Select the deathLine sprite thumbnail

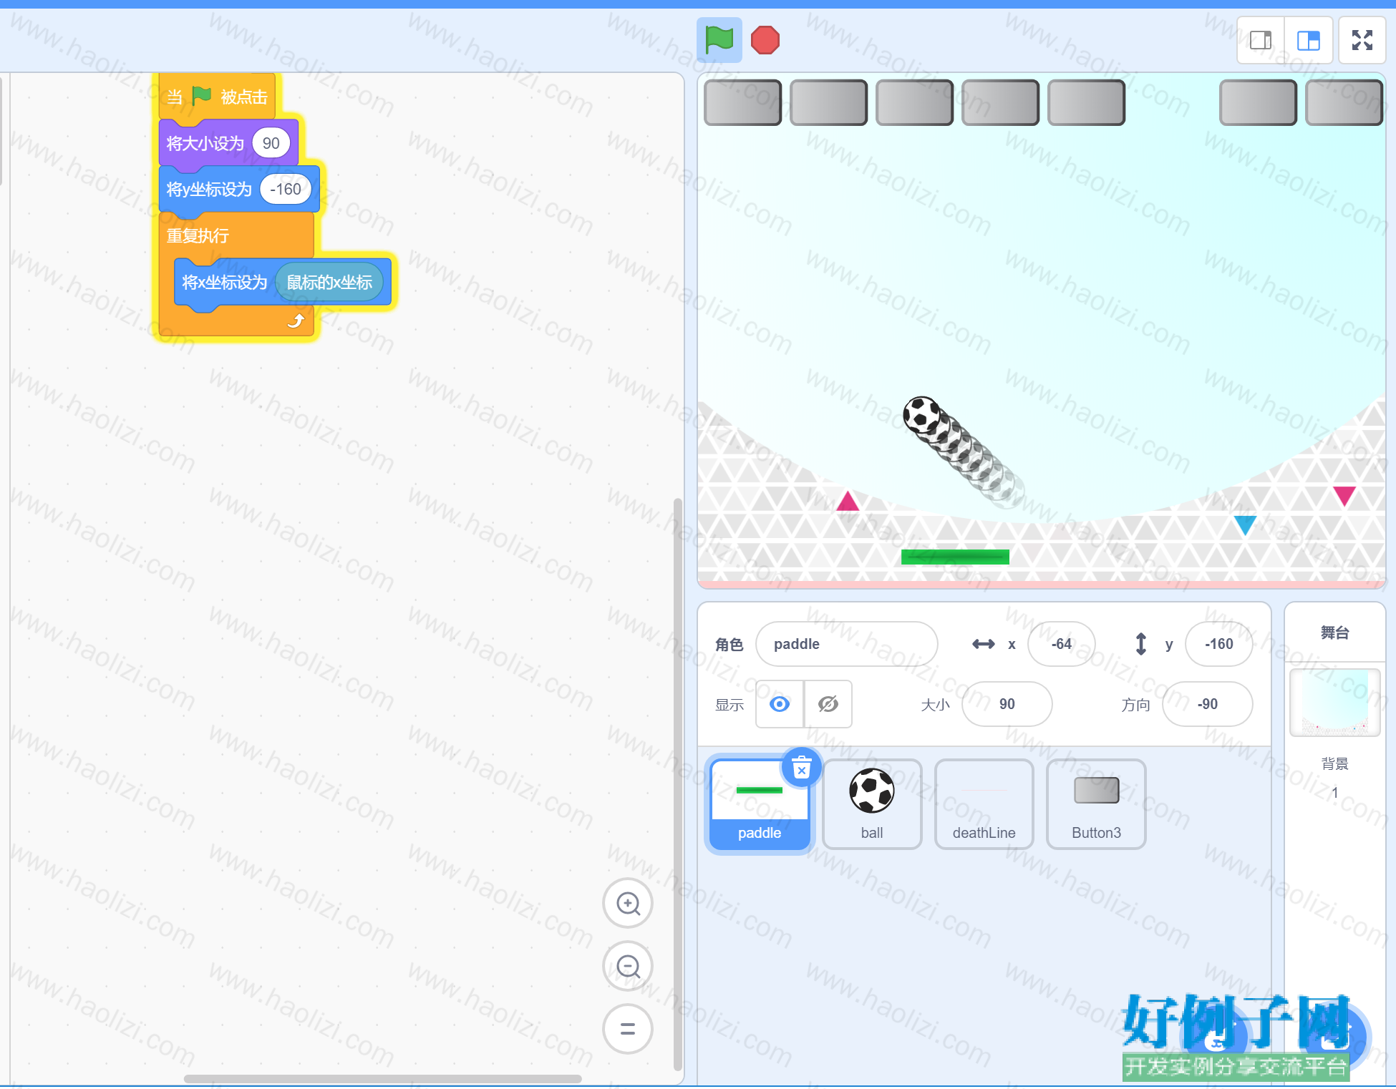984,804
